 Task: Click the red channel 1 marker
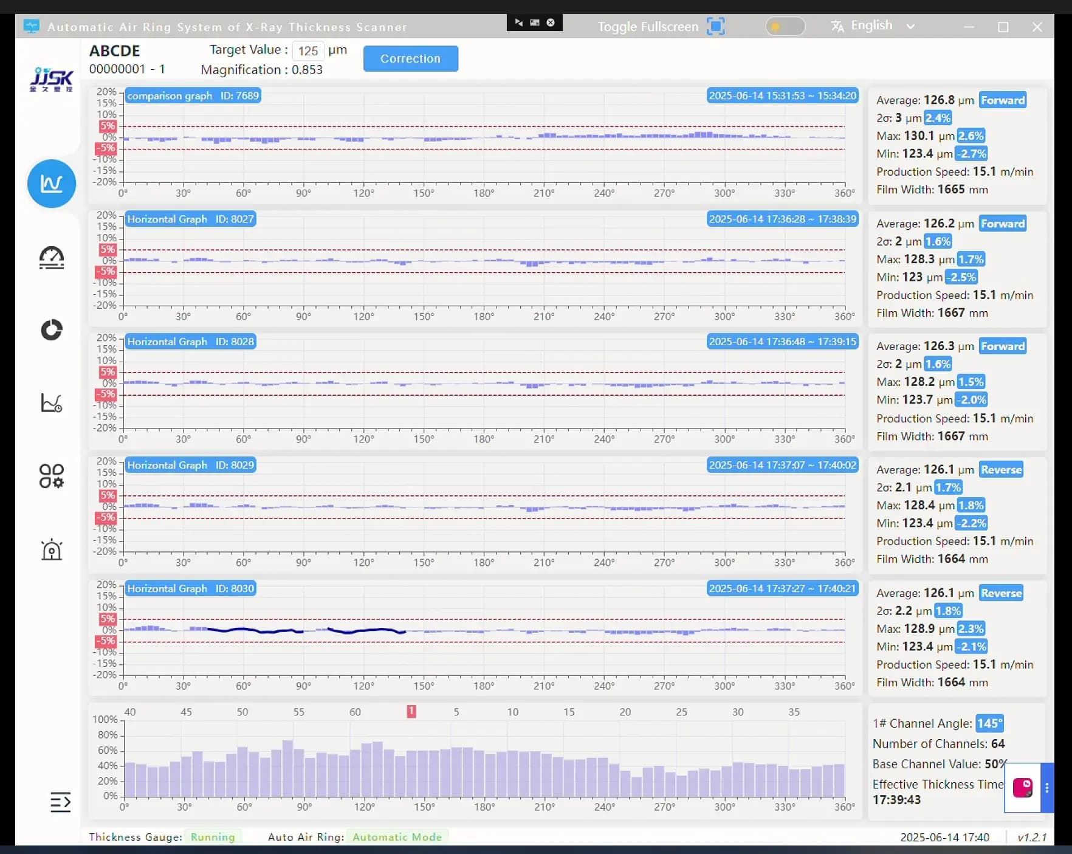(411, 711)
